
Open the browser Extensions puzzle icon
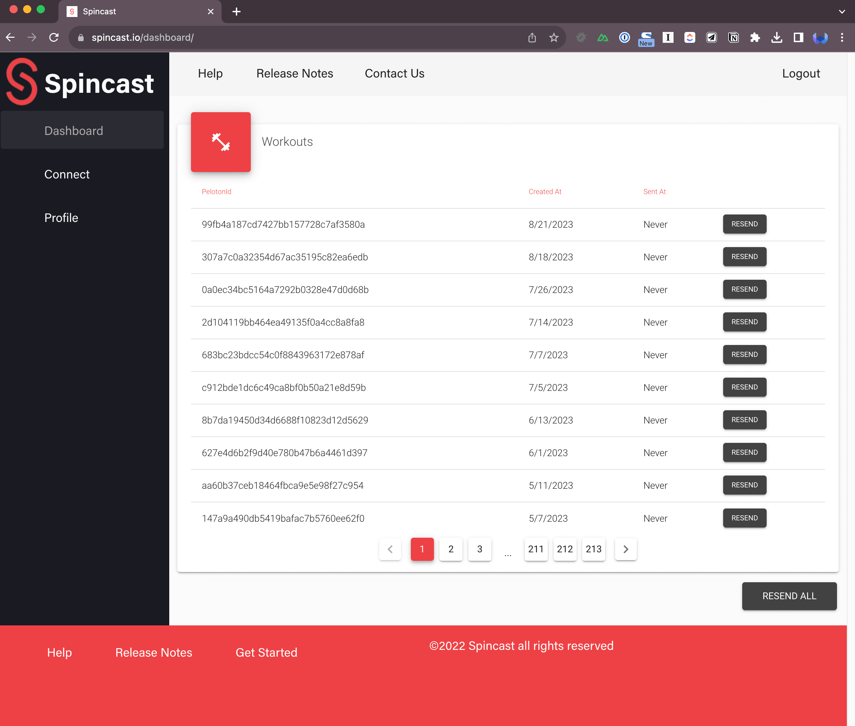coord(755,37)
